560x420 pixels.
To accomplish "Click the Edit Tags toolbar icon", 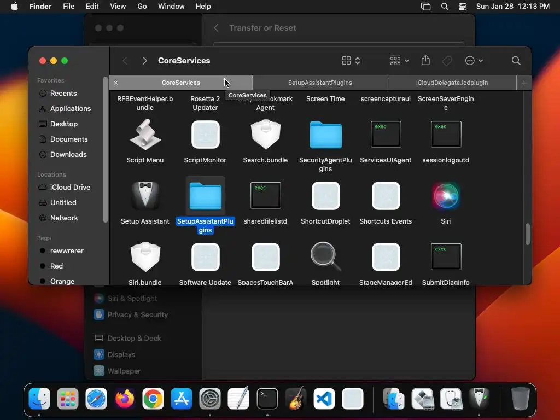I will [447, 61].
